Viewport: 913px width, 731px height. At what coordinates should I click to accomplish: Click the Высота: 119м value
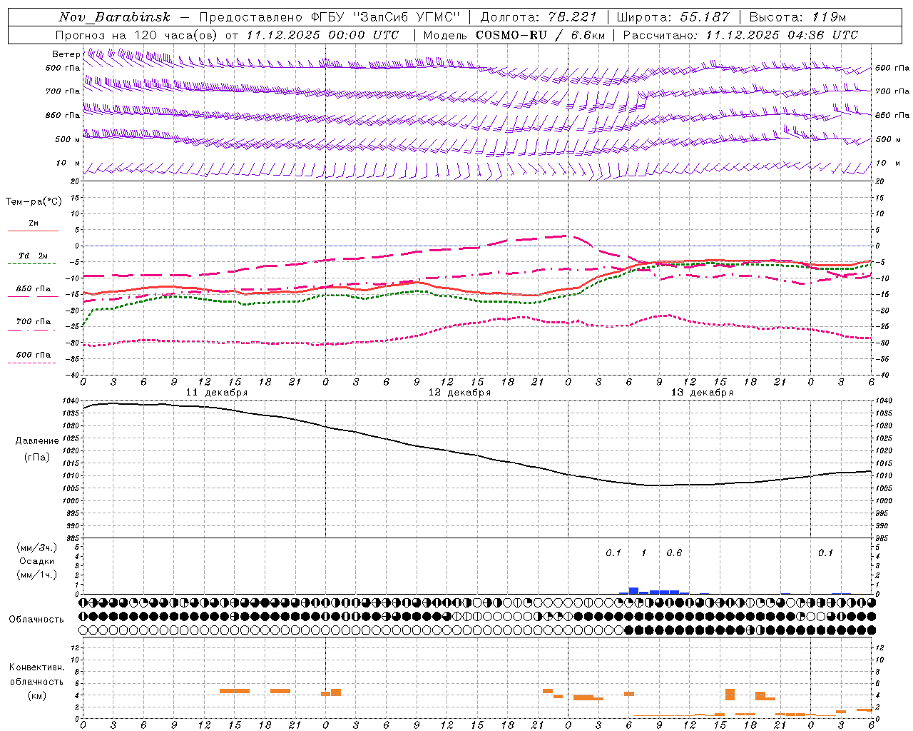click(797, 17)
